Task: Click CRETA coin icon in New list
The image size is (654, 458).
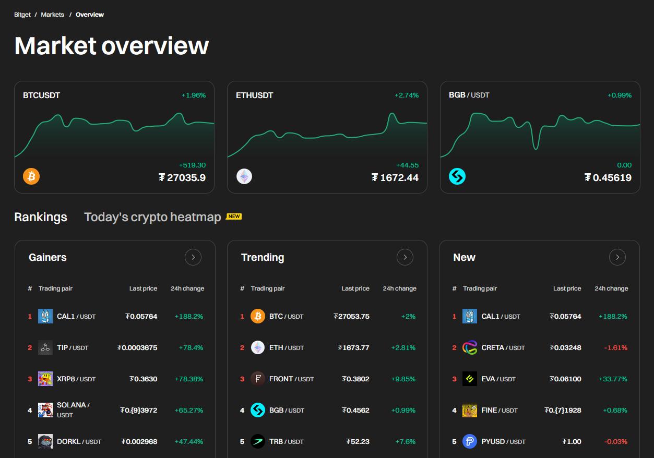Action: pos(470,347)
